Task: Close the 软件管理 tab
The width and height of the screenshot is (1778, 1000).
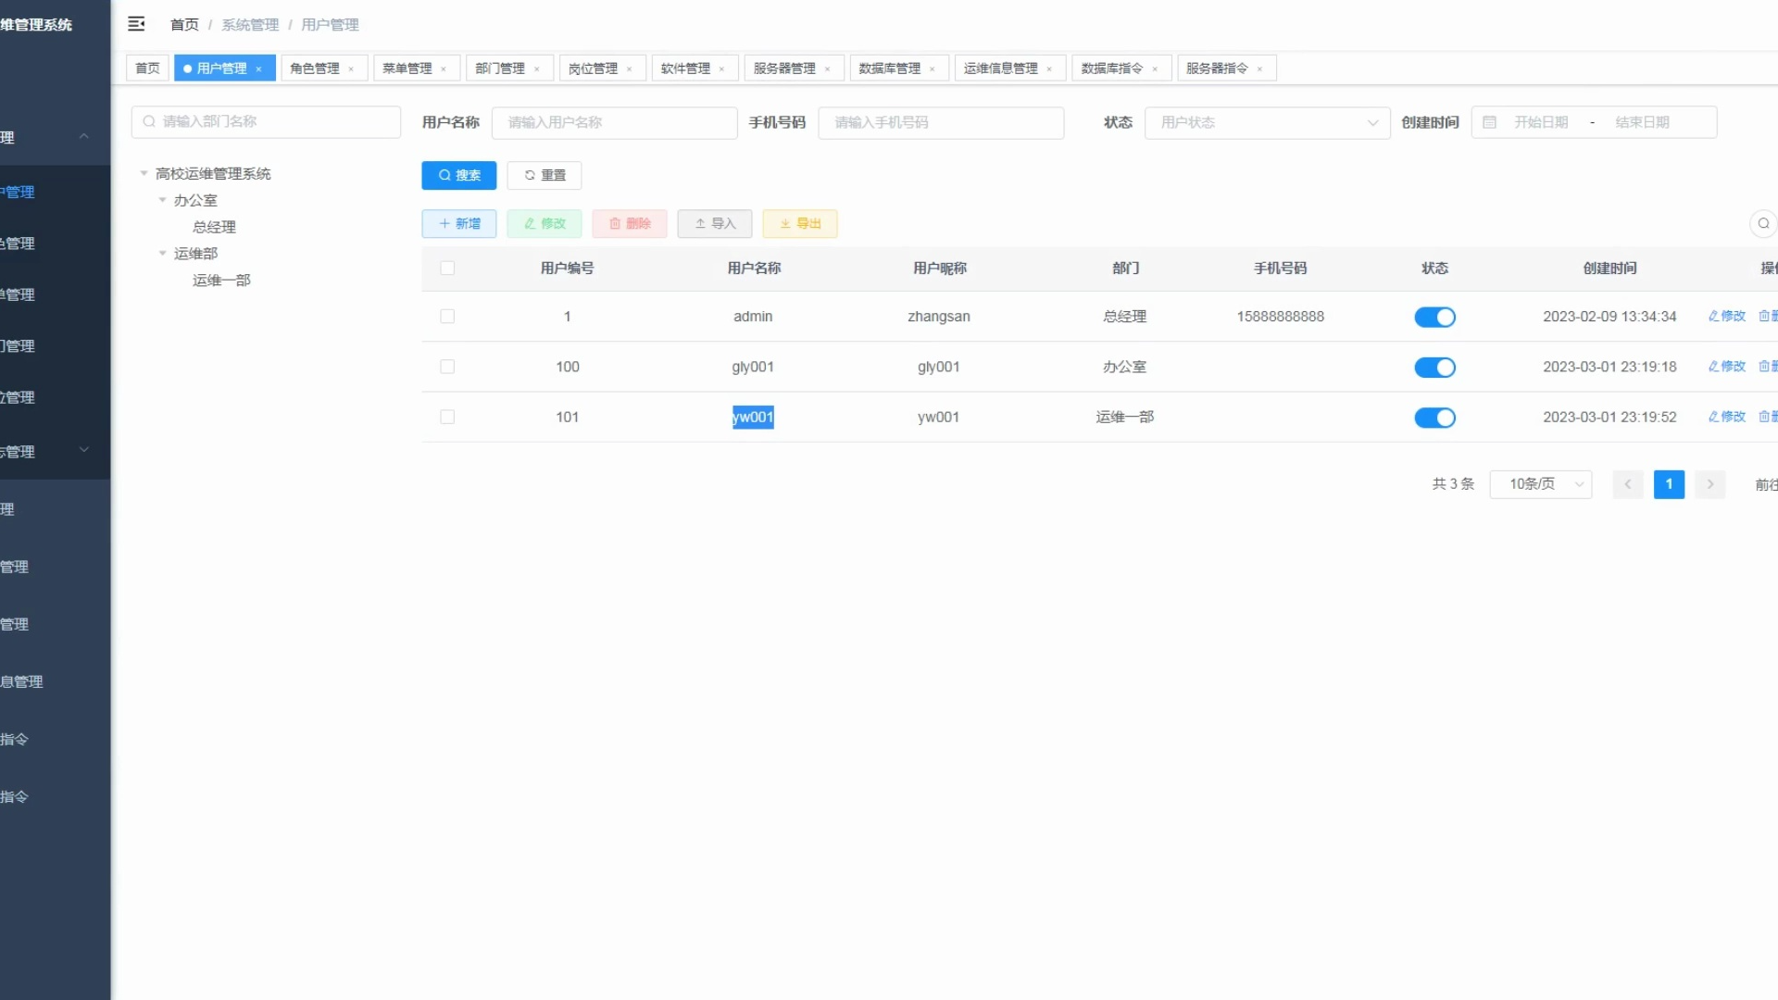Action: coord(721,69)
